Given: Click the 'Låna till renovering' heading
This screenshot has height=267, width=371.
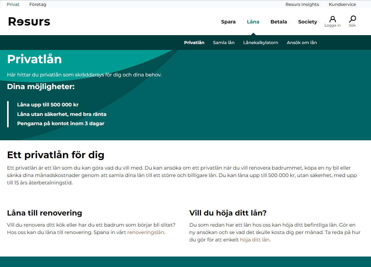Looking at the screenshot, I should [x=44, y=213].
